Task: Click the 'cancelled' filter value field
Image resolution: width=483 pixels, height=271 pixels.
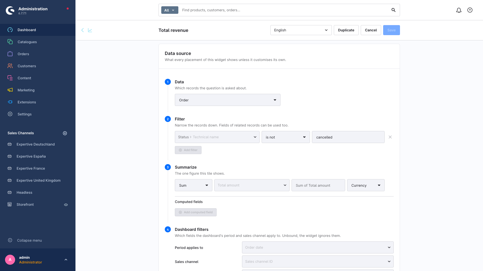Action: coord(348,137)
